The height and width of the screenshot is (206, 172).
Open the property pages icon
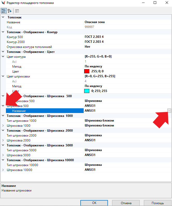[x=17, y=11]
